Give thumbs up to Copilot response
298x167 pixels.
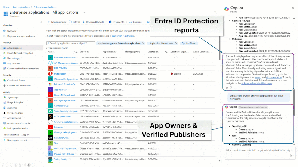click(x=227, y=88)
